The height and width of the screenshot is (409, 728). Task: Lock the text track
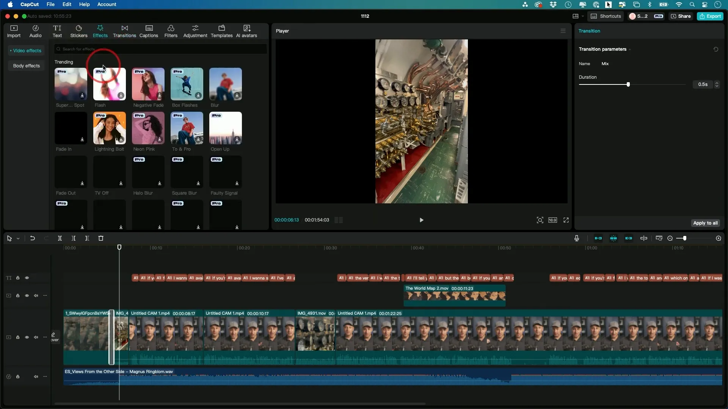[x=18, y=278]
